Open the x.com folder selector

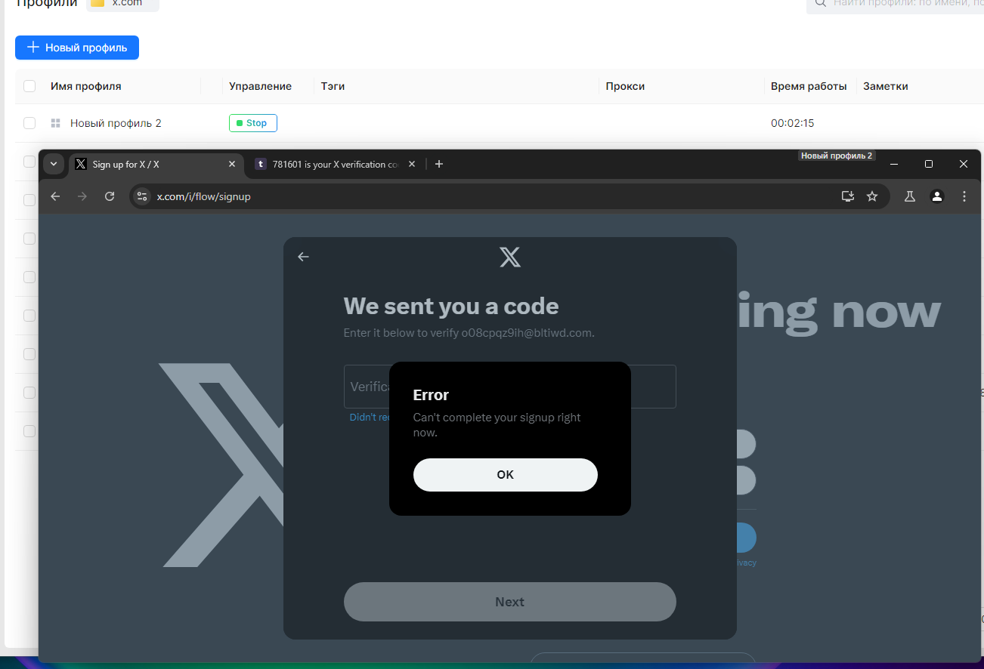click(x=122, y=4)
